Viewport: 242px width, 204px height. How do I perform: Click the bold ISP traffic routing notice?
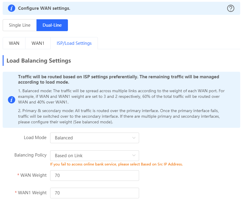coord(119,79)
